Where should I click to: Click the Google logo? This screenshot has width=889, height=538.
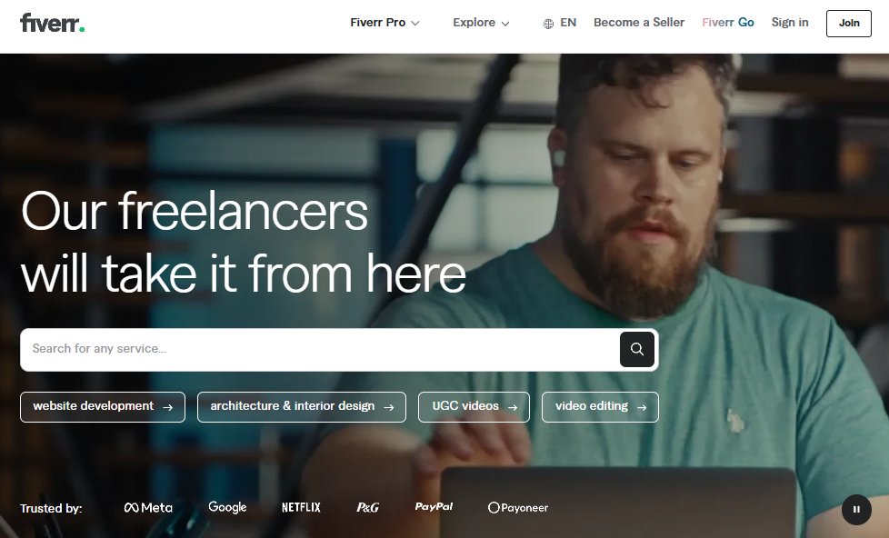227,507
